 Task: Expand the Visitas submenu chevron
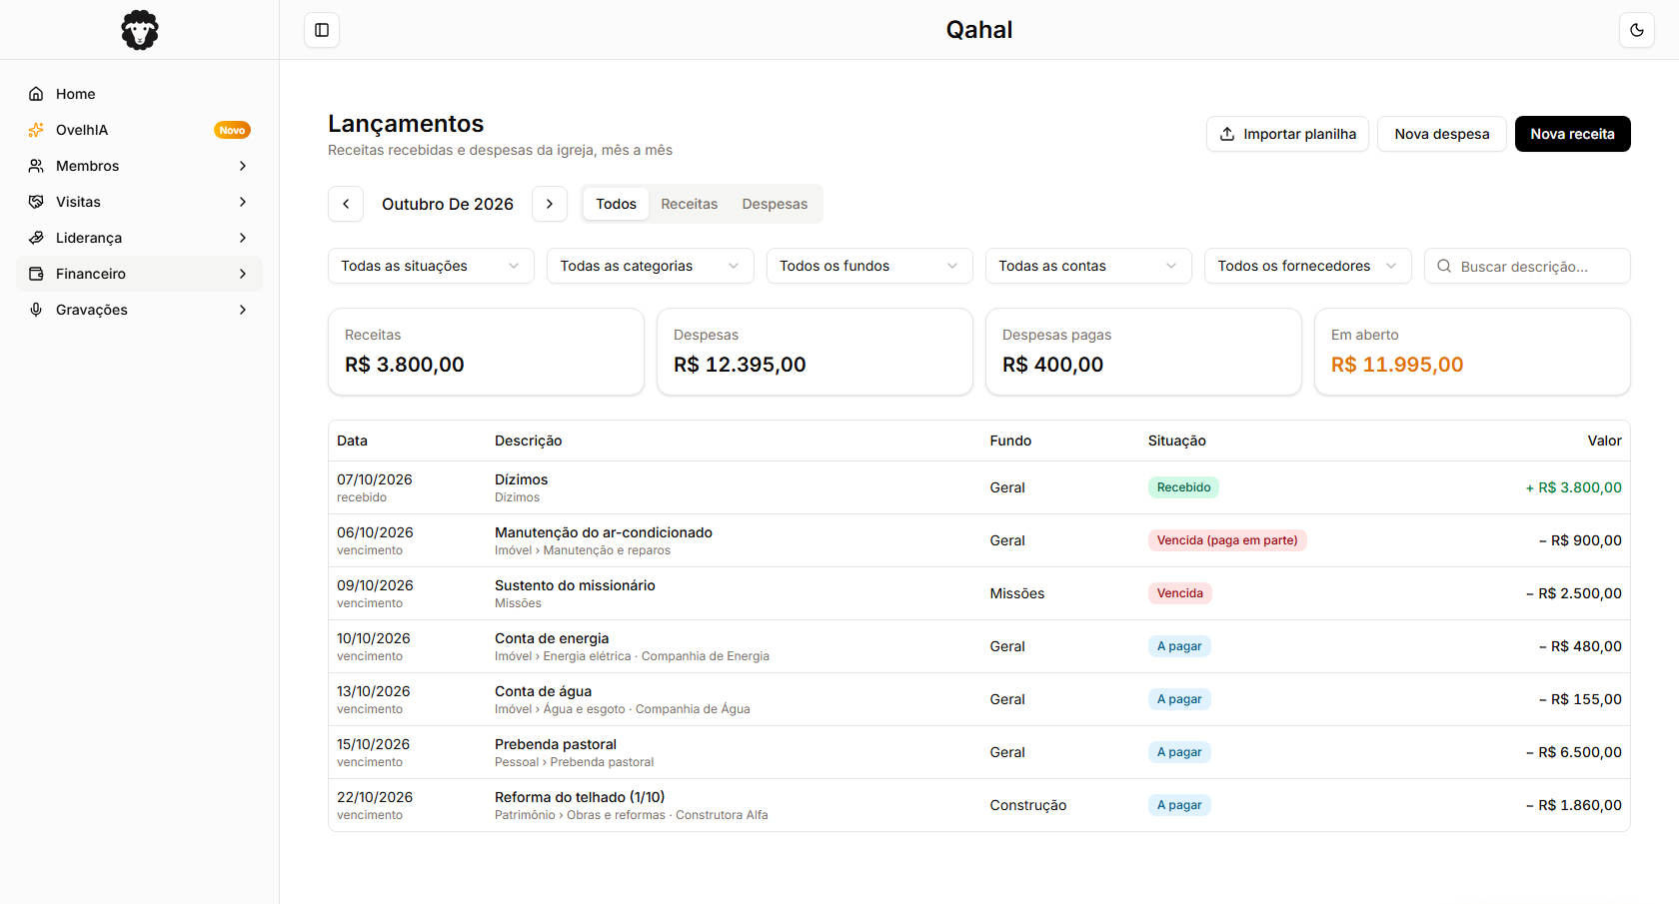[x=243, y=202]
